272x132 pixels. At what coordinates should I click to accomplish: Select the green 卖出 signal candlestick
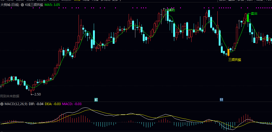coord(248,18)
